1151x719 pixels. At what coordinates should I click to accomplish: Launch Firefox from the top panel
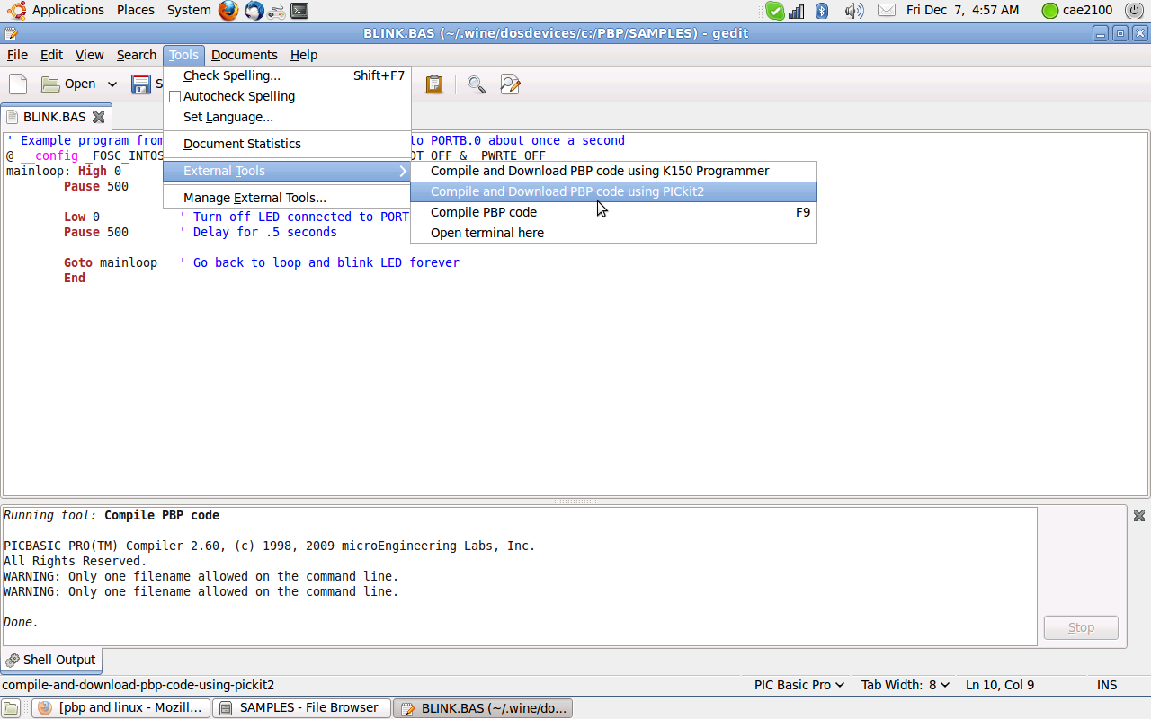228,11
